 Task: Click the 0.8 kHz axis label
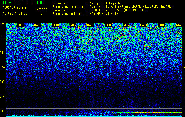[x=2, y=82]
